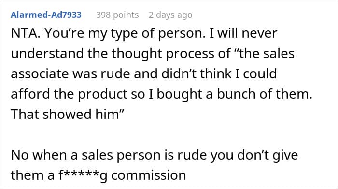Image resolution: width=338 pixels, height=189 pixels.
Task: Click the opening quote before the sales
Action: pos(237,51)
